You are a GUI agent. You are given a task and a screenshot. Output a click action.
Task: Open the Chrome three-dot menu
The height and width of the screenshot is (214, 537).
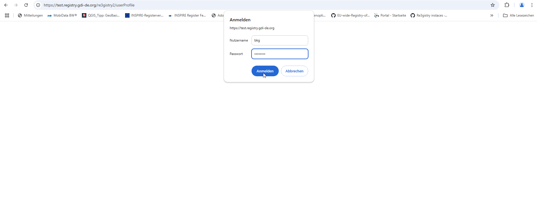click(x=532, y=5)
